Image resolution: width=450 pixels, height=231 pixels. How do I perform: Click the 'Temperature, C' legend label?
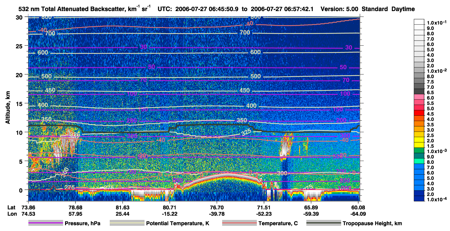[x=278, y=223]
